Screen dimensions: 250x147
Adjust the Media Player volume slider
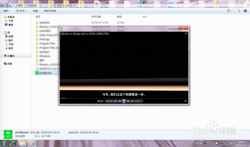click(138, 101)
